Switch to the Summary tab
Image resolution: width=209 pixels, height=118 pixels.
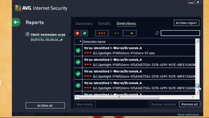(x=84, y=24)
